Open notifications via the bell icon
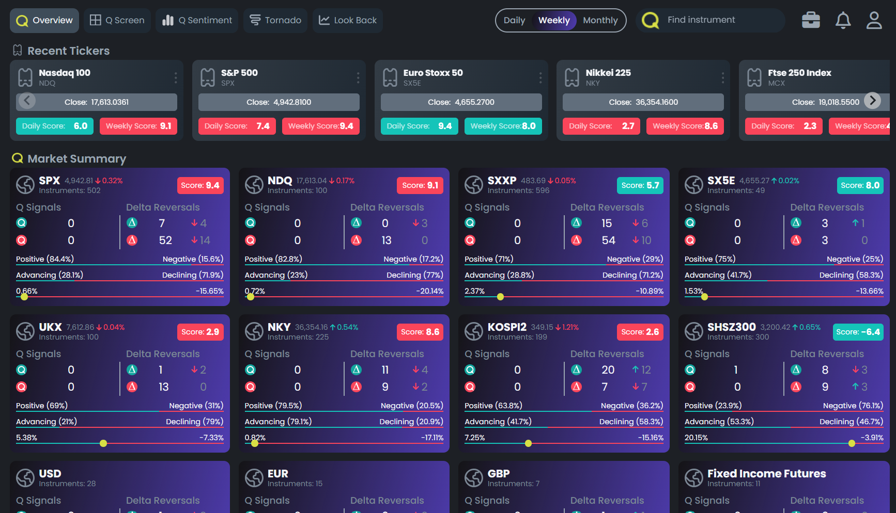Viewport: 896px width, 513px height. point(843,20)
